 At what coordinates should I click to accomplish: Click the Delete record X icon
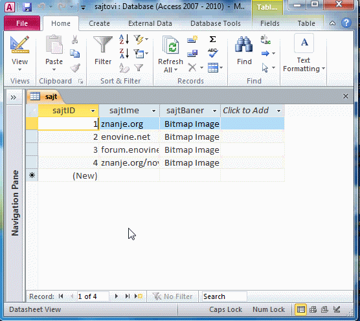tap(192, 67)
